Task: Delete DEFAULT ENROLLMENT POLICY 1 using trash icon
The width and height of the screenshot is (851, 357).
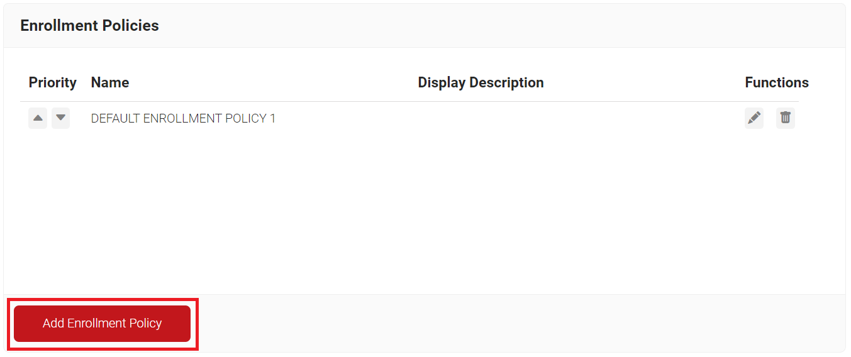Action: pyautogui.click(x=786, y=118)
